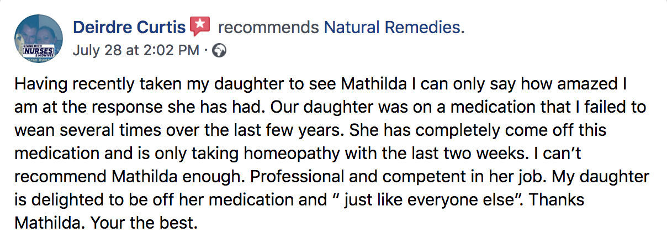Click the globe public privacy icon
The height and width of the screenshot is (243, 667).
click(x=220, y=51)
